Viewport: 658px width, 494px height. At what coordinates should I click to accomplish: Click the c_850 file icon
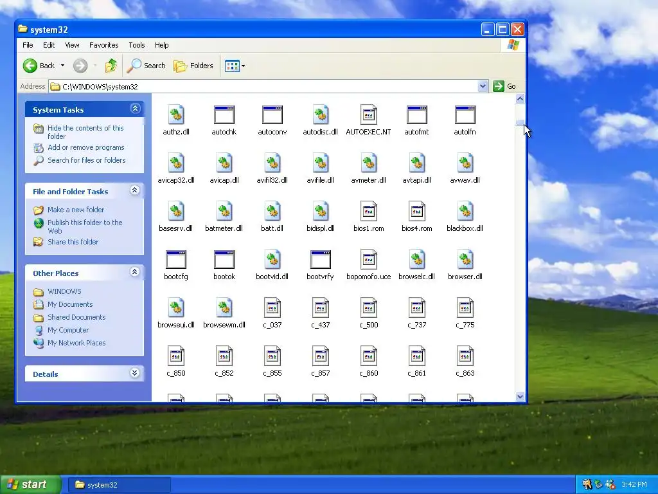[176, 356]
